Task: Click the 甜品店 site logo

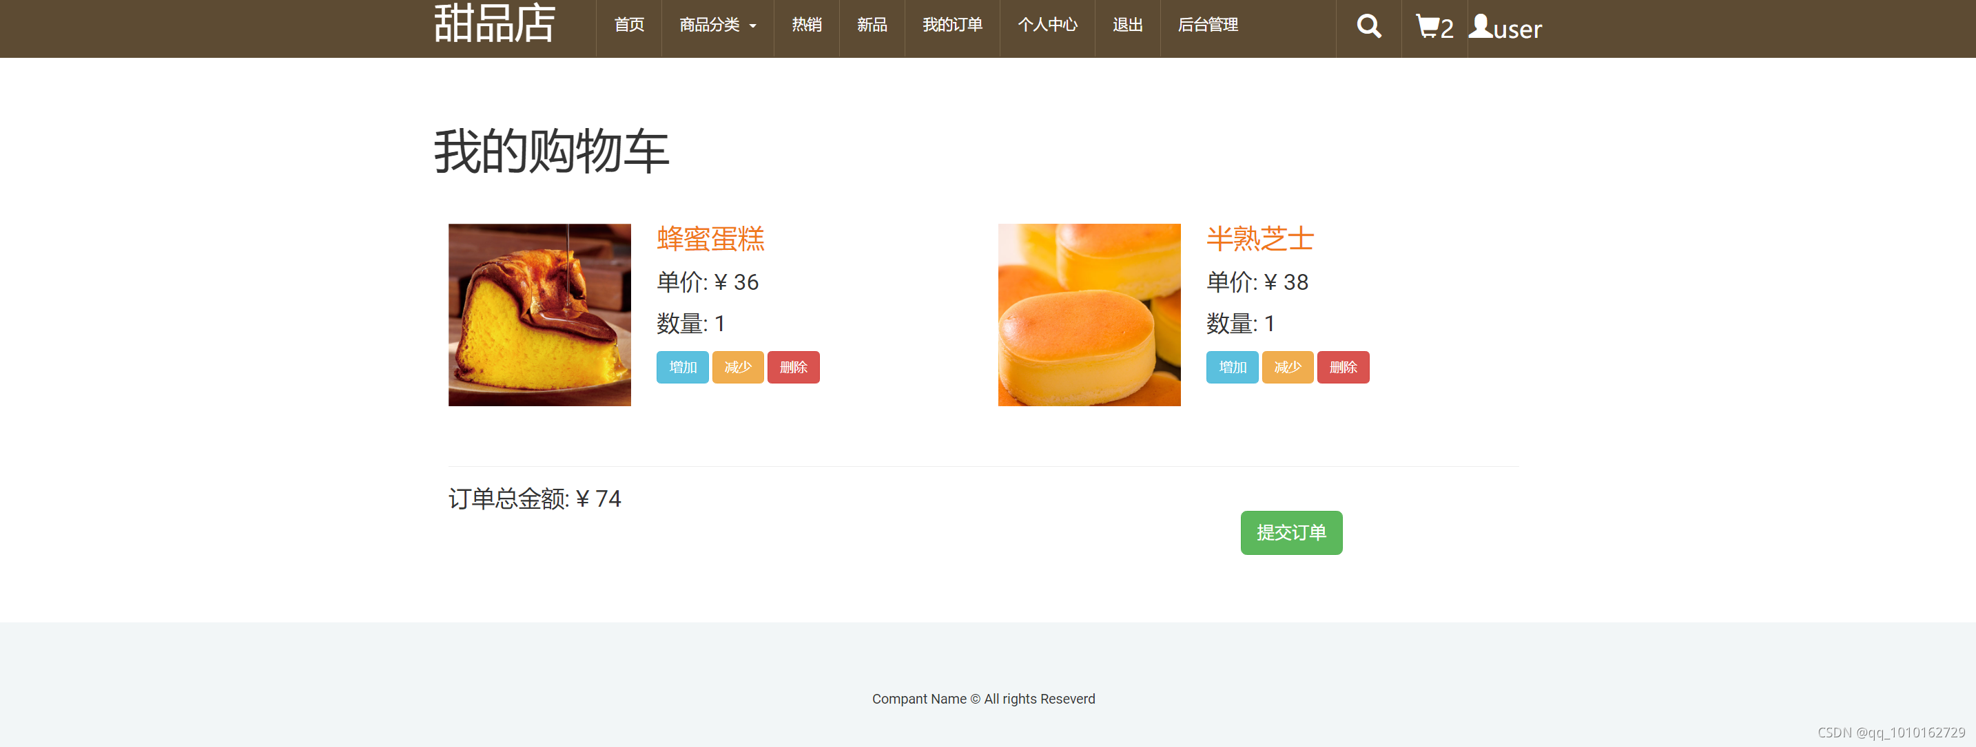Action: [494, 23]
